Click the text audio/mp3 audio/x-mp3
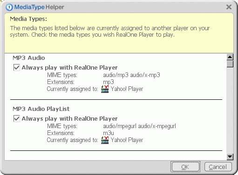 (131, 75)
